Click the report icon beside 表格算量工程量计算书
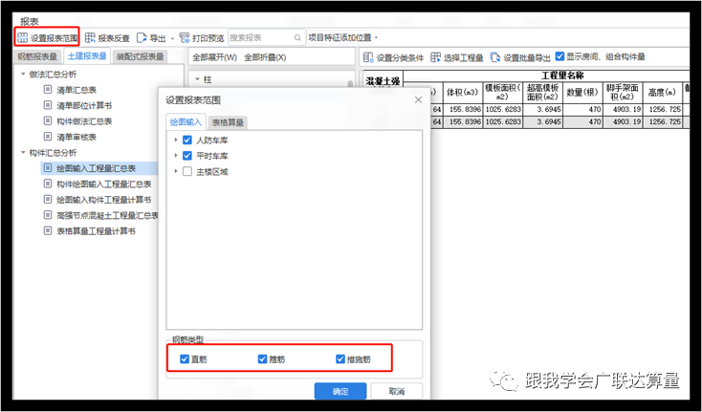Viewport: 702px width, 412px height. click(48, 230)
